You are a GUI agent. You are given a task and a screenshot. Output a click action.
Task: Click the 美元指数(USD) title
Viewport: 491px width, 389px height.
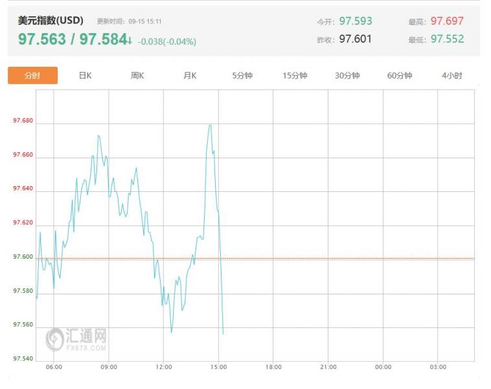[51, 20]
